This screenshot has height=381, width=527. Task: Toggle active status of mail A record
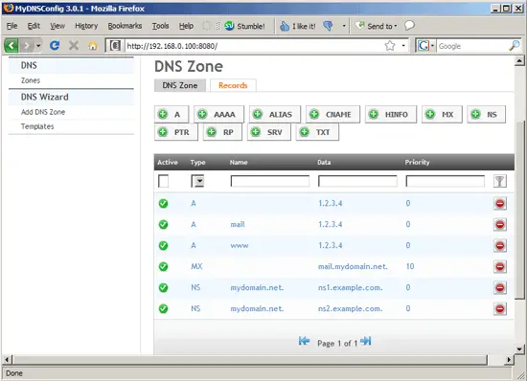click(163, 224)
